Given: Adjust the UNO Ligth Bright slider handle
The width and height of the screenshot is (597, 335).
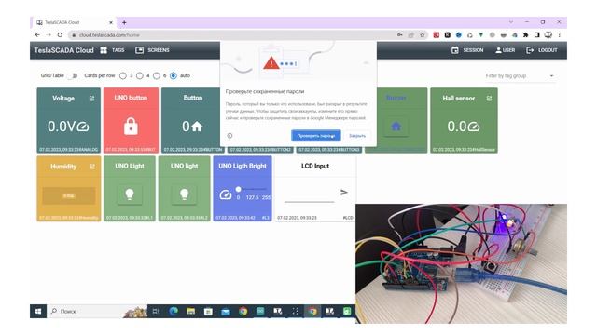Looking at the screenshot, I should (239, 189).
